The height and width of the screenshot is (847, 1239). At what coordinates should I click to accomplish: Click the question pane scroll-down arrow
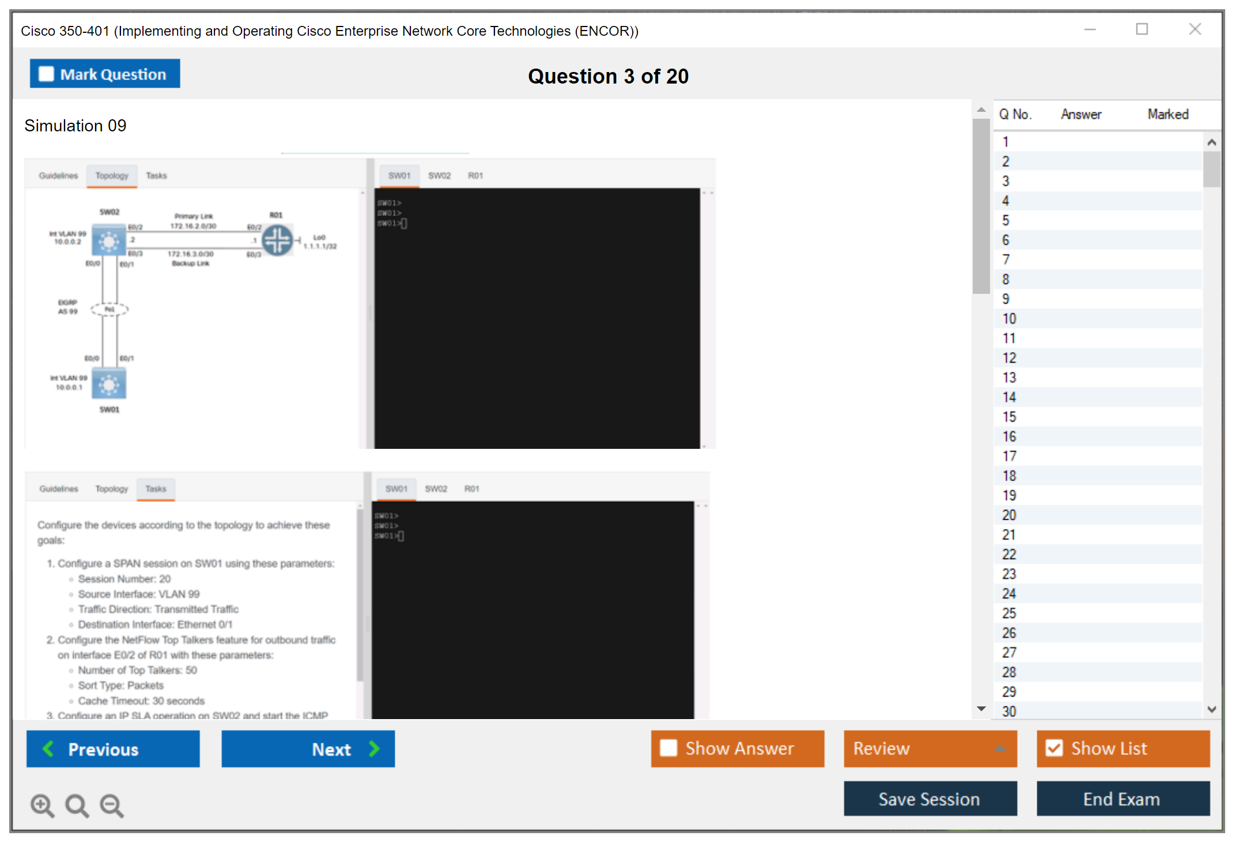click(x=981, y=709)
